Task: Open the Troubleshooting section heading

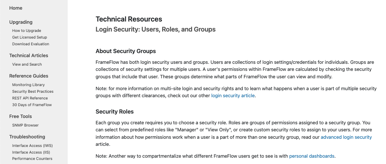Action: click(x=27, y=137)
